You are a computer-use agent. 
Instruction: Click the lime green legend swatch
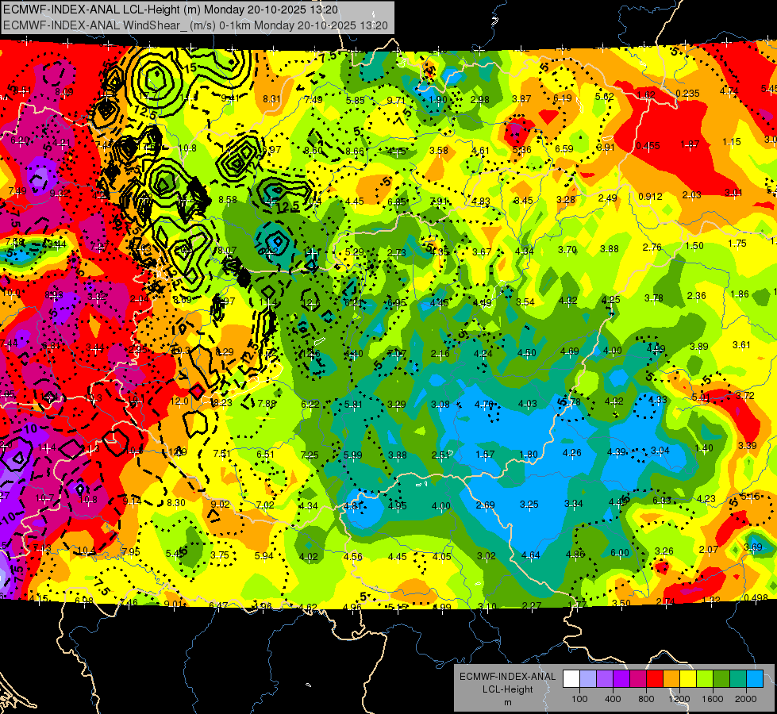705,679
